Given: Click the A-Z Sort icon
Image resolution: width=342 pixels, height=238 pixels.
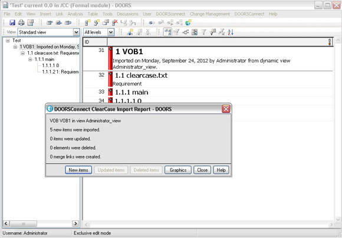Looking at the screenshot, I should click(x=231, y=32).
